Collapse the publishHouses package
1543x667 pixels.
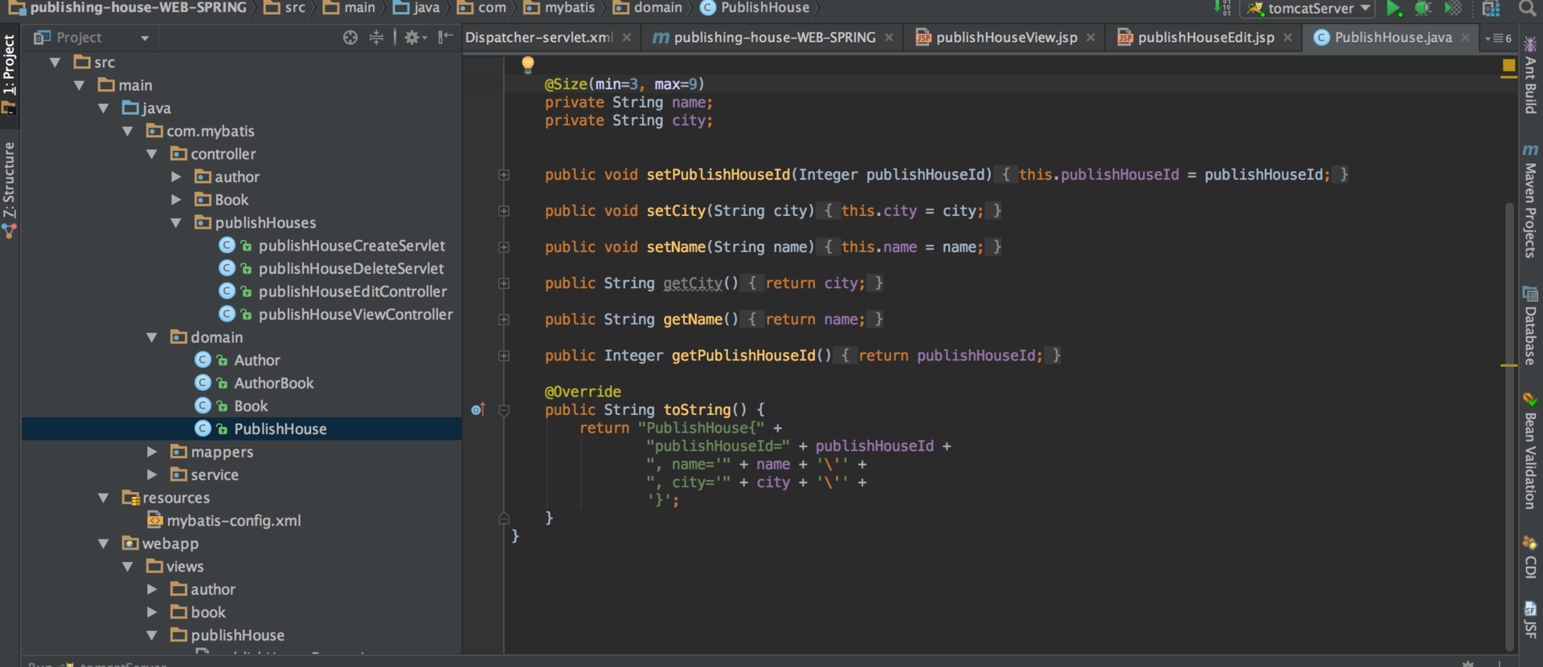coord(176,223)
